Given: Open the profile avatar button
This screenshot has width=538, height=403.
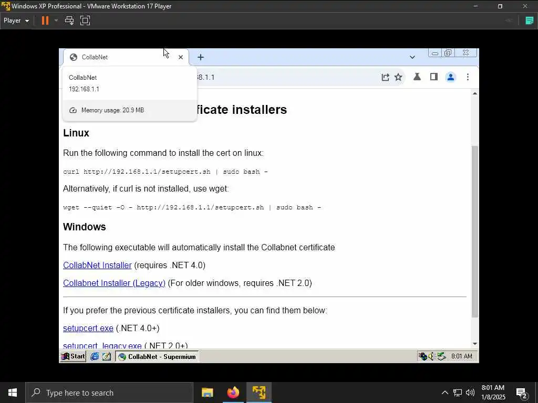Looking at the screenshot, I should [x=450, y=77].
